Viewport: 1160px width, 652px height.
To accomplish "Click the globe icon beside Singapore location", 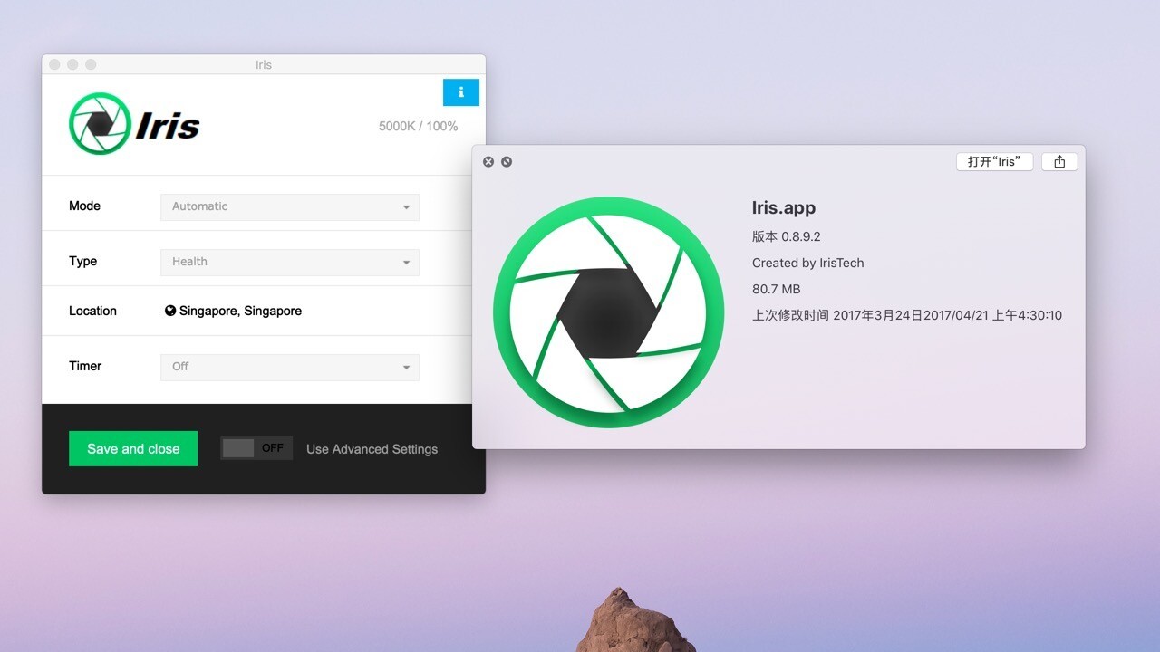I will point(170,311).
